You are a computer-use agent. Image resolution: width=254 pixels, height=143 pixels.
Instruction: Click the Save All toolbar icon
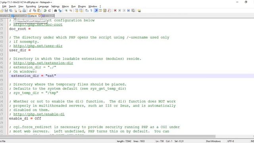(x=11, y=11)
